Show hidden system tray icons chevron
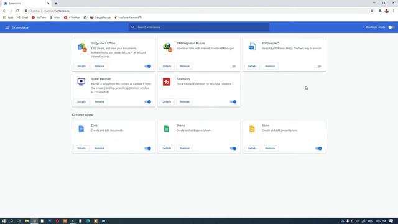 pos(343,221)
